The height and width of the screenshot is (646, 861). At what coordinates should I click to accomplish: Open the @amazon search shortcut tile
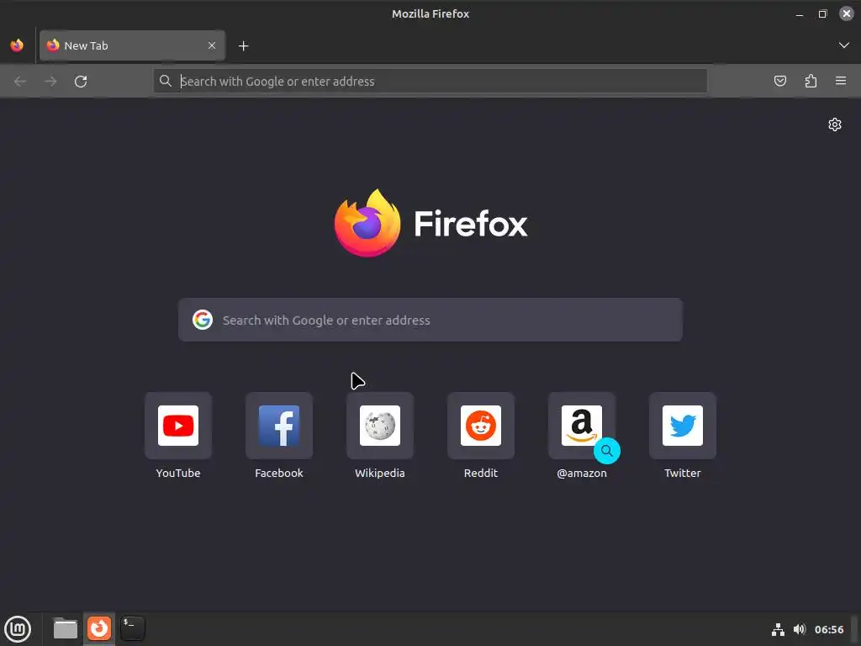[x=582, y=425]
